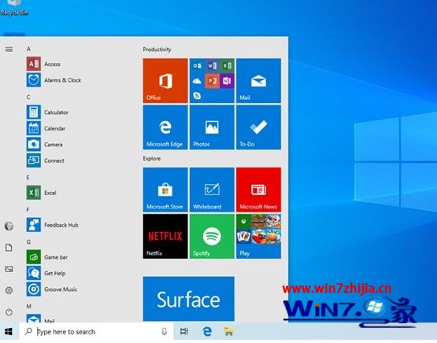Click the Surface promotional tile
Image resolution: width=437 pixels, height=343 pixels.
(x=189, y=299)
